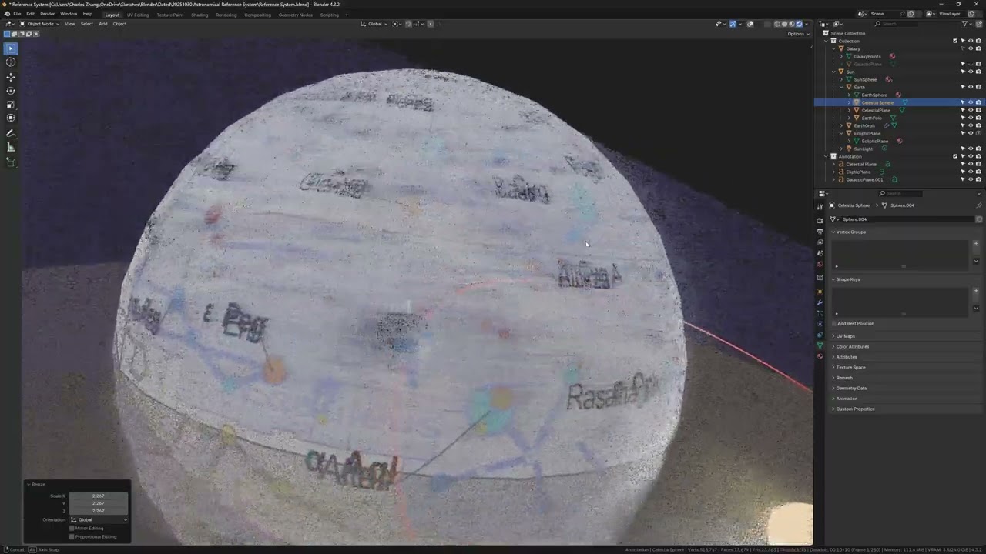The height and width of the screenshot is (554, 986).
Task: Open viewport Options dropdown
Action: click(x=798, y=34)
